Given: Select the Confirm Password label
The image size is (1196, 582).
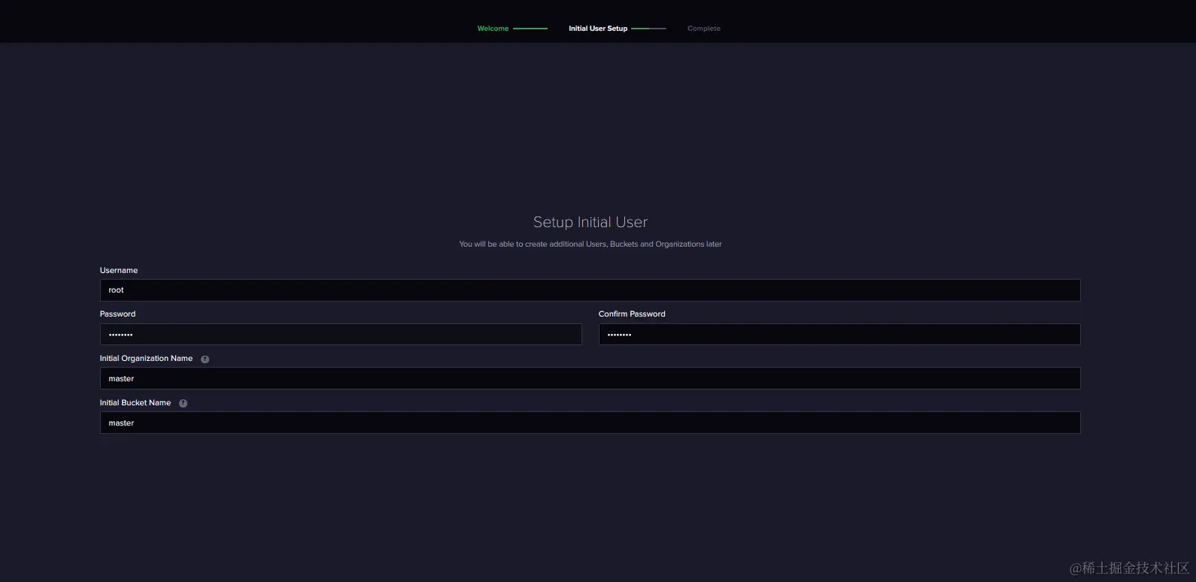Looking at the screenshot, I should click(x=632, y=314).
